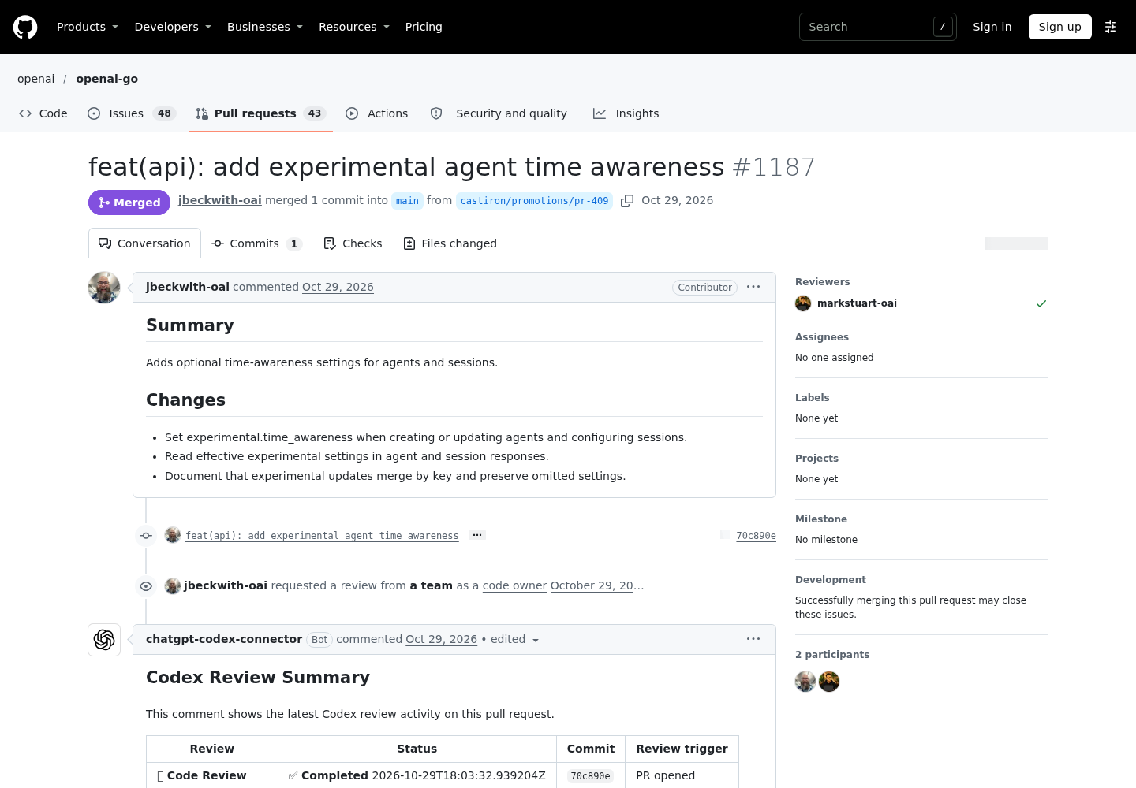Screen dimensions: 1136x788
Task: Click markstuart-oai reviewer name
Action: [x=857, y=303]
